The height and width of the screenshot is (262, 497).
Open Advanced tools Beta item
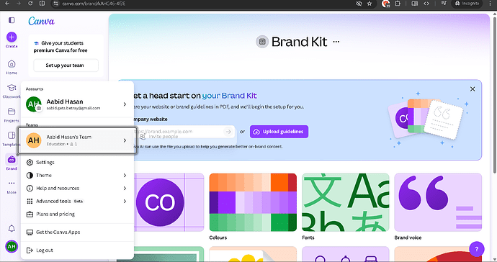click(77, 201)
